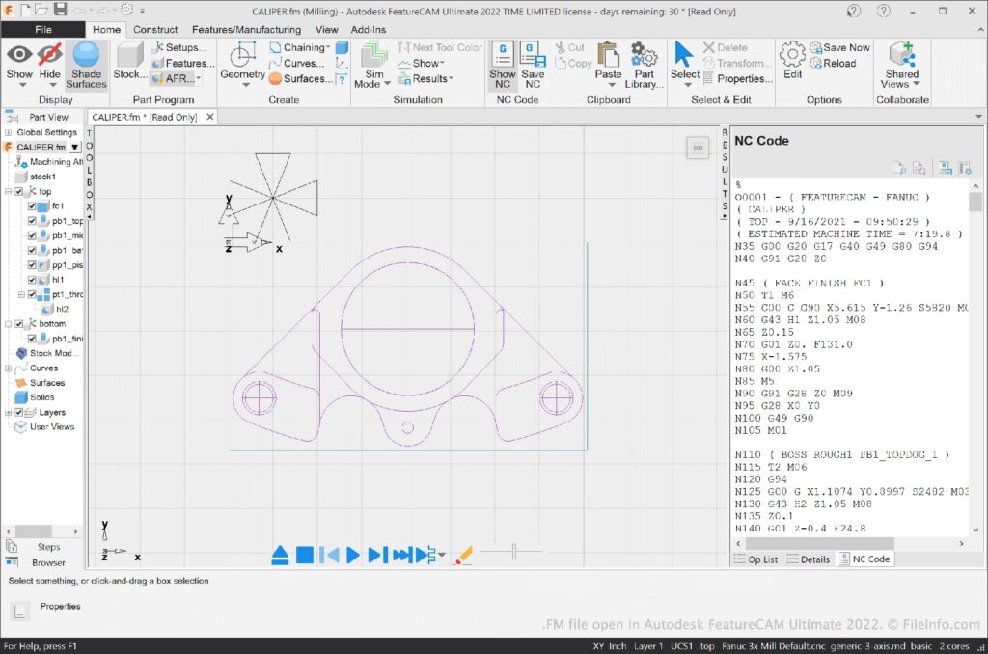Toggle the hl1 feature checkbox
The height and width of the screenshot is (654, 988).
click(x=32, y=279)
